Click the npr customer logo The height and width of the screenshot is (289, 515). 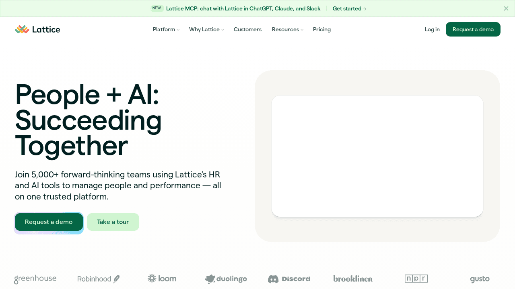pyautogui.click(x=416, y=279)
